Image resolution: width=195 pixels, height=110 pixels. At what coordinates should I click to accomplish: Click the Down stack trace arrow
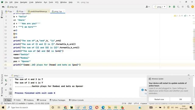11,85
